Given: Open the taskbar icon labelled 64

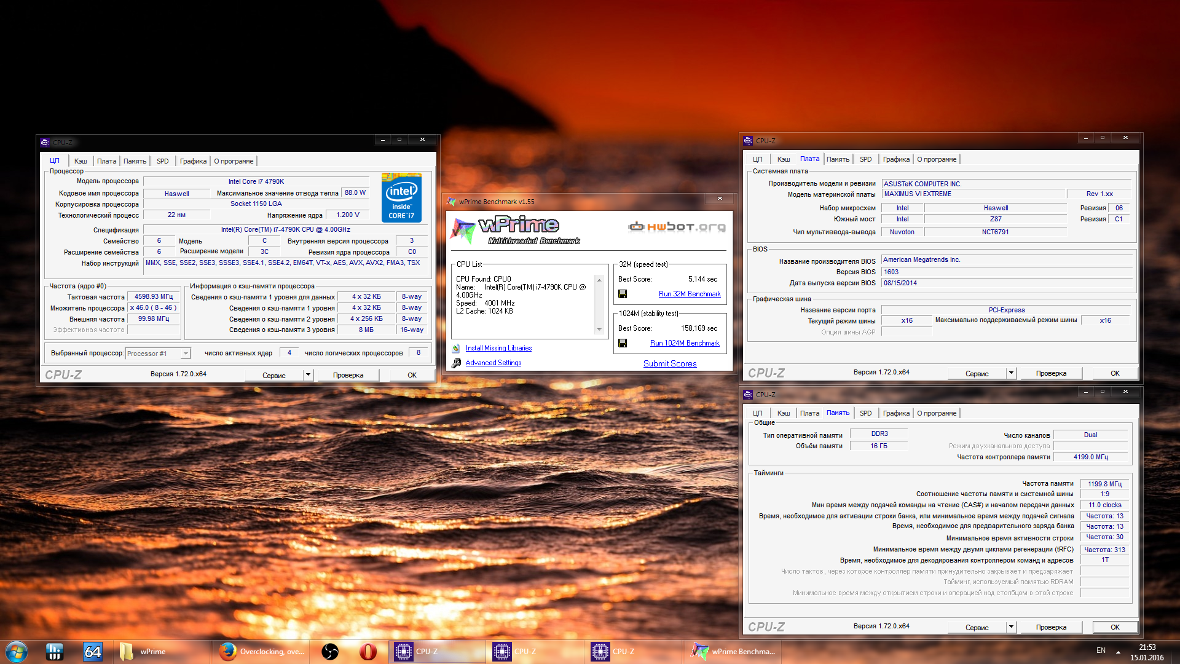Looking at the screenshot, I should click(x=93, y=652).
